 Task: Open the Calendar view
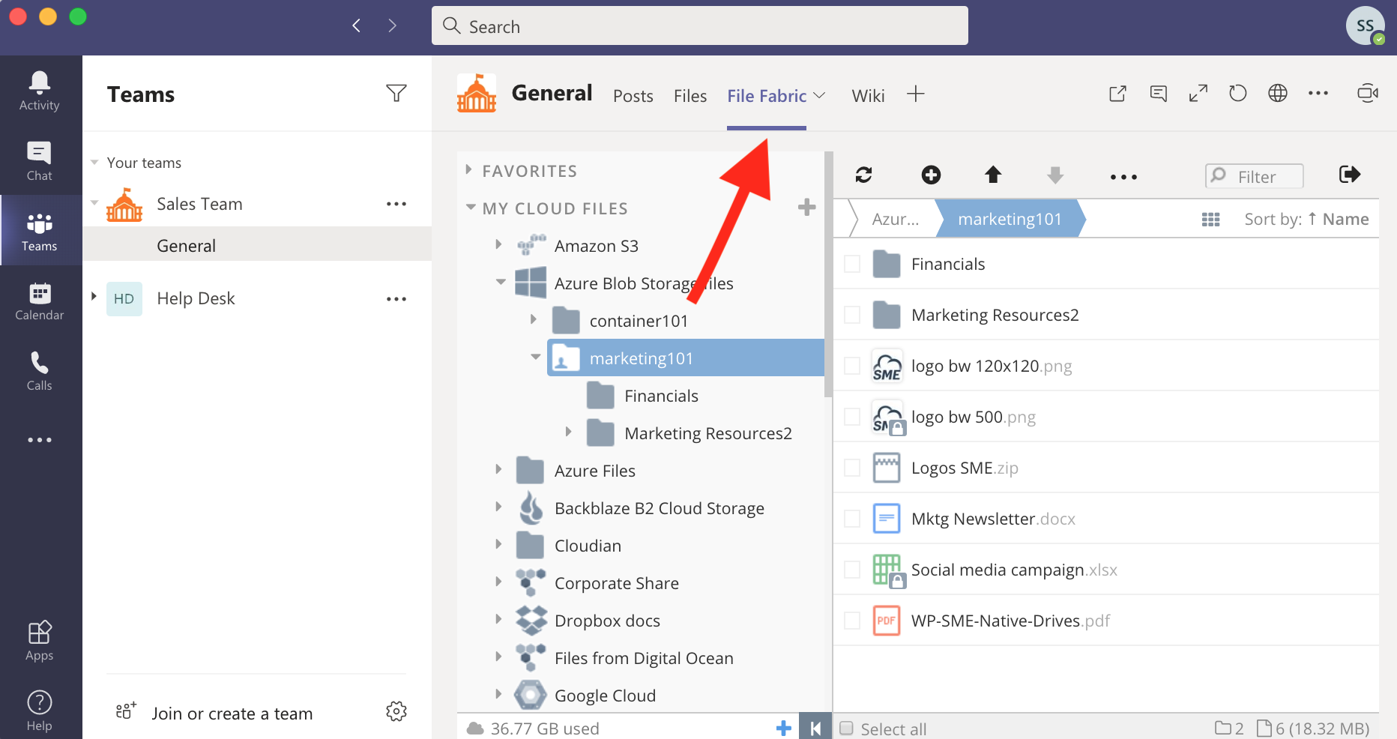click(x=39, y=301)
